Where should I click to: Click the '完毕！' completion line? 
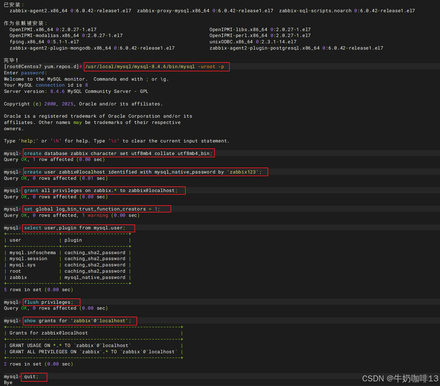11,60
